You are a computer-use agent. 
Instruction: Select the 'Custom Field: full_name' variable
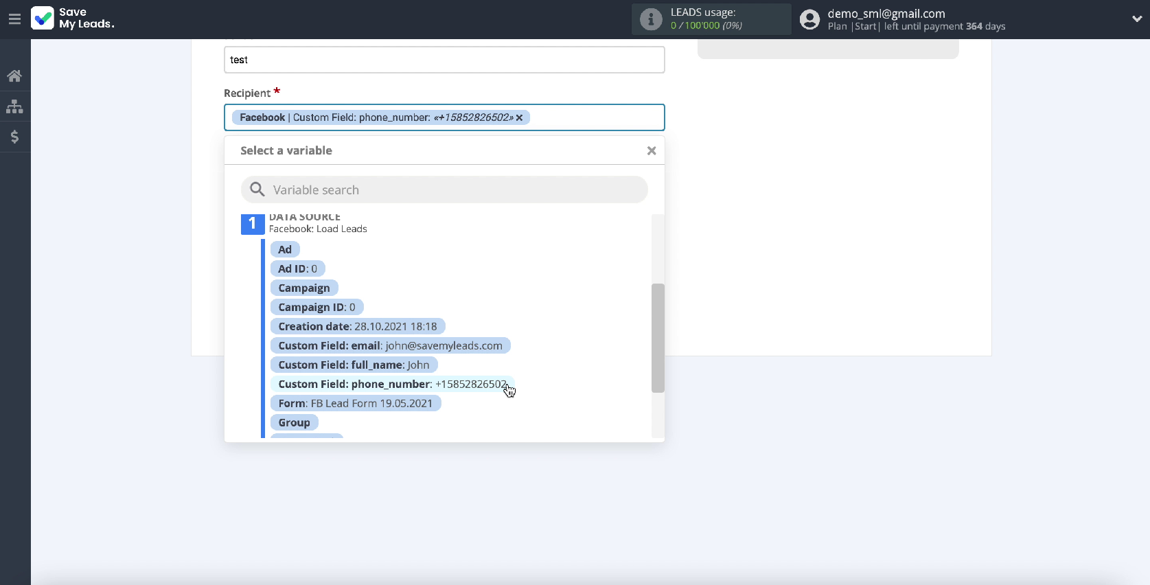354,365
